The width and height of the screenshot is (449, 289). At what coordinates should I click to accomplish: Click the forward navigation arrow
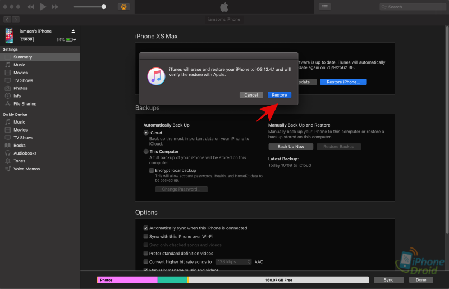[16, 20]
